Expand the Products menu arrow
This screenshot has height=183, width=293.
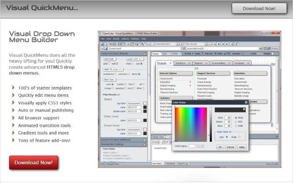tap(170, 63)
